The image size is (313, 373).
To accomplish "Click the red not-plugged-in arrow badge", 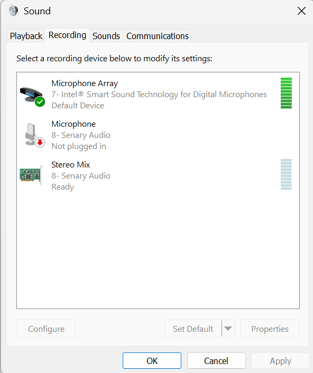I will coord(40,142).
